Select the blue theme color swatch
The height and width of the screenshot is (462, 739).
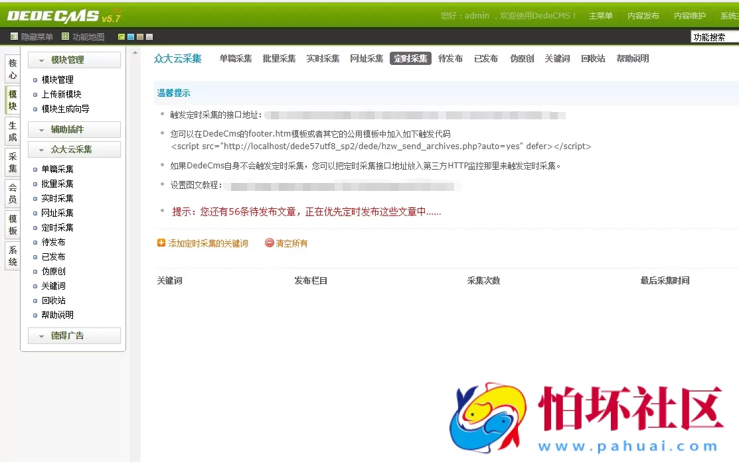click(x=131, y=37)
